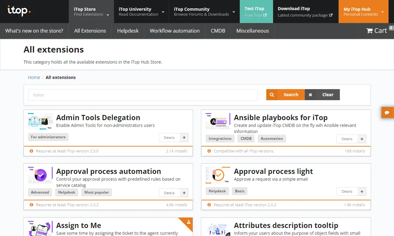Select Miscellaneous category tab
The height and width of the screenshot is (236, 394).
[252, 31]
